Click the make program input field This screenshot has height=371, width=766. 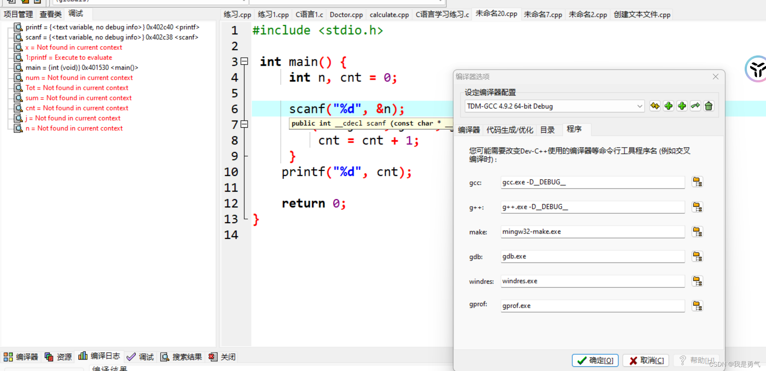point(593,232)
